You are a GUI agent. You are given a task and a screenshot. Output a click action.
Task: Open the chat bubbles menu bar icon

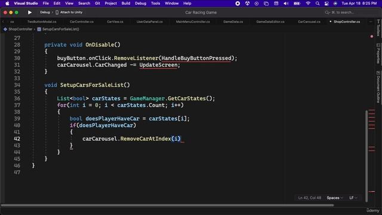[x=266, y=4]
